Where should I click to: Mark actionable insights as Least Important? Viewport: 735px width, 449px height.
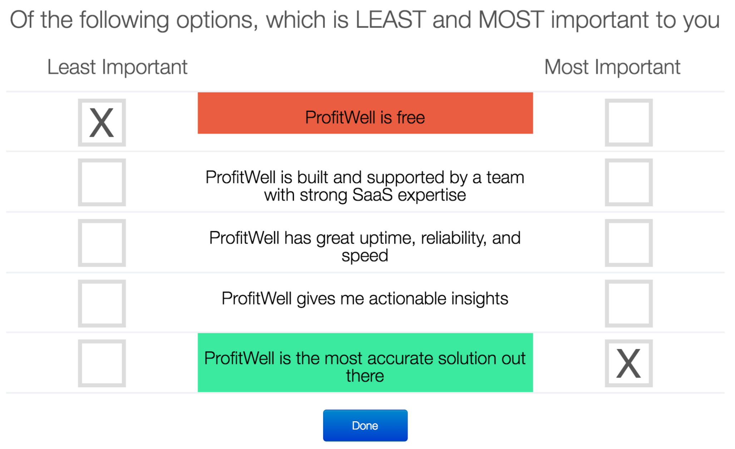click(102, 303)
